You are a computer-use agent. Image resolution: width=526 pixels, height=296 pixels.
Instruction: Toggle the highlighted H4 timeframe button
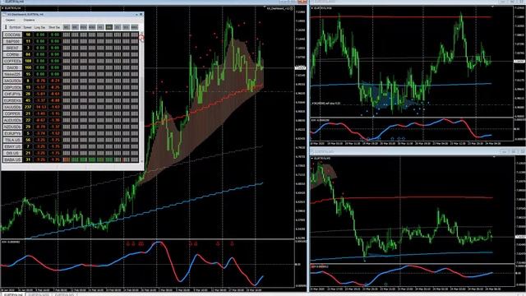(x=108, y=27)
